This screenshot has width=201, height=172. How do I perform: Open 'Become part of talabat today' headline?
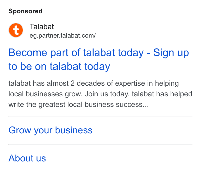click(76, 53)
